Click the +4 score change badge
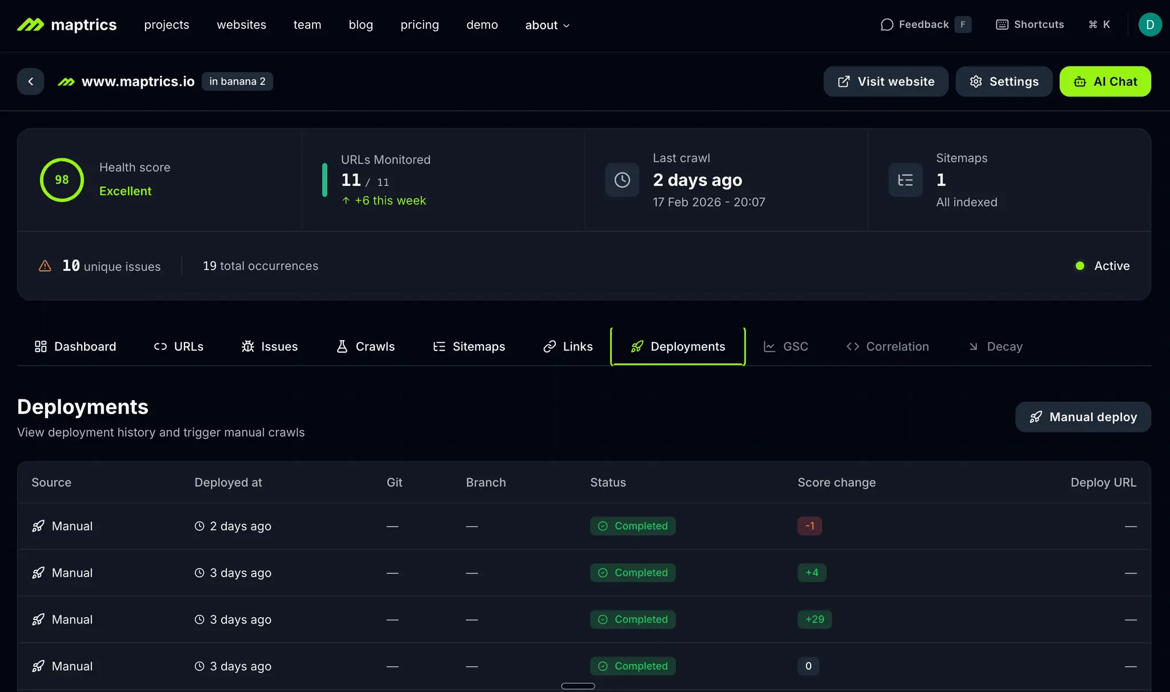1170x692 pixels. tap(812, 573)
